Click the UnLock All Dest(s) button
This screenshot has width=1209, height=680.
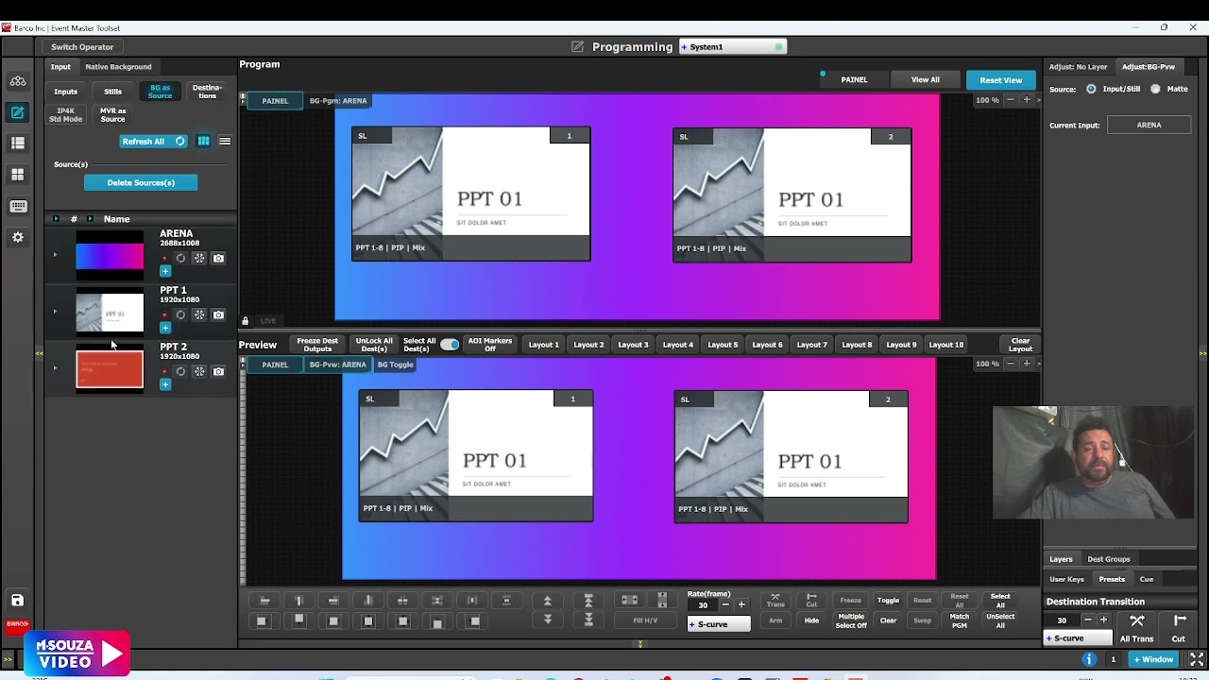(374, 345)
